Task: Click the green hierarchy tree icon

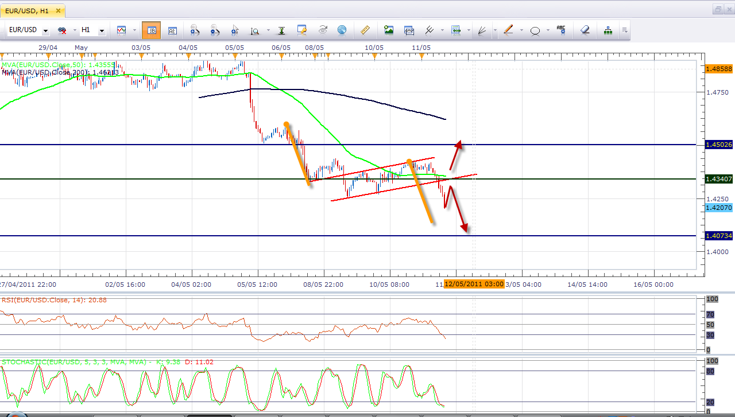Action: [608, 30]
